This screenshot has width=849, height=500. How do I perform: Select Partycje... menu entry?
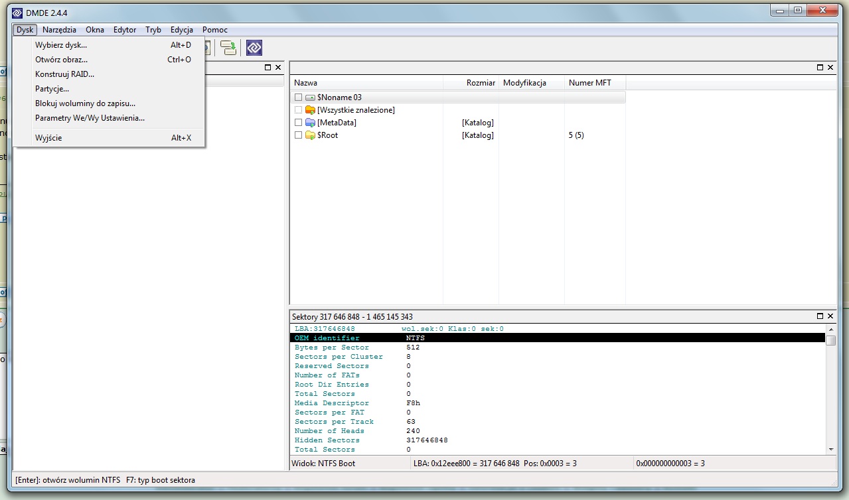(109, 89)
